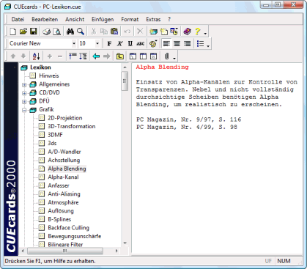Click the cyan back arrow
Screen dimensions: 307x269
coord(96,56)
